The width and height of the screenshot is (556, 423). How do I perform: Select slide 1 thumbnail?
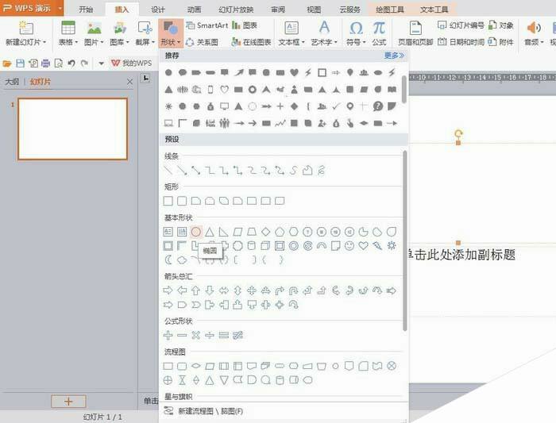[x=72, y=129]
